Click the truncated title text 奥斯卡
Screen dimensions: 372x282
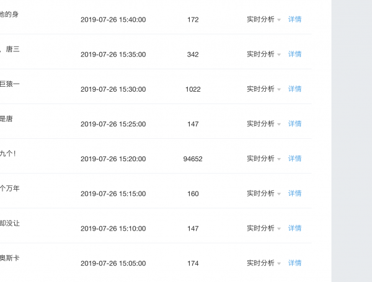(9, 258)
